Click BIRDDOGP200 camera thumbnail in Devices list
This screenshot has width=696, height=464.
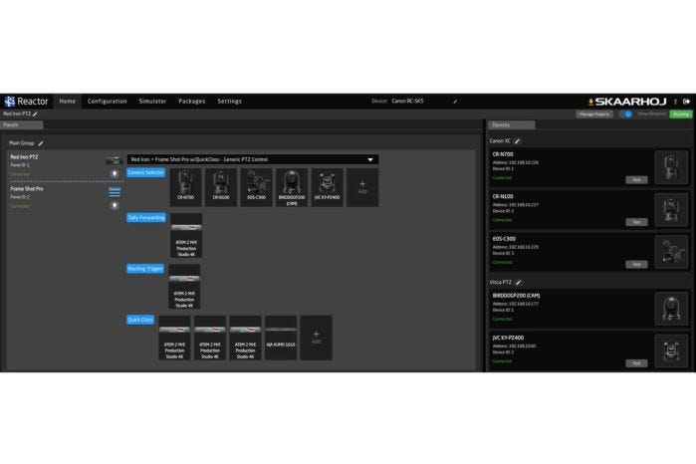671,309
